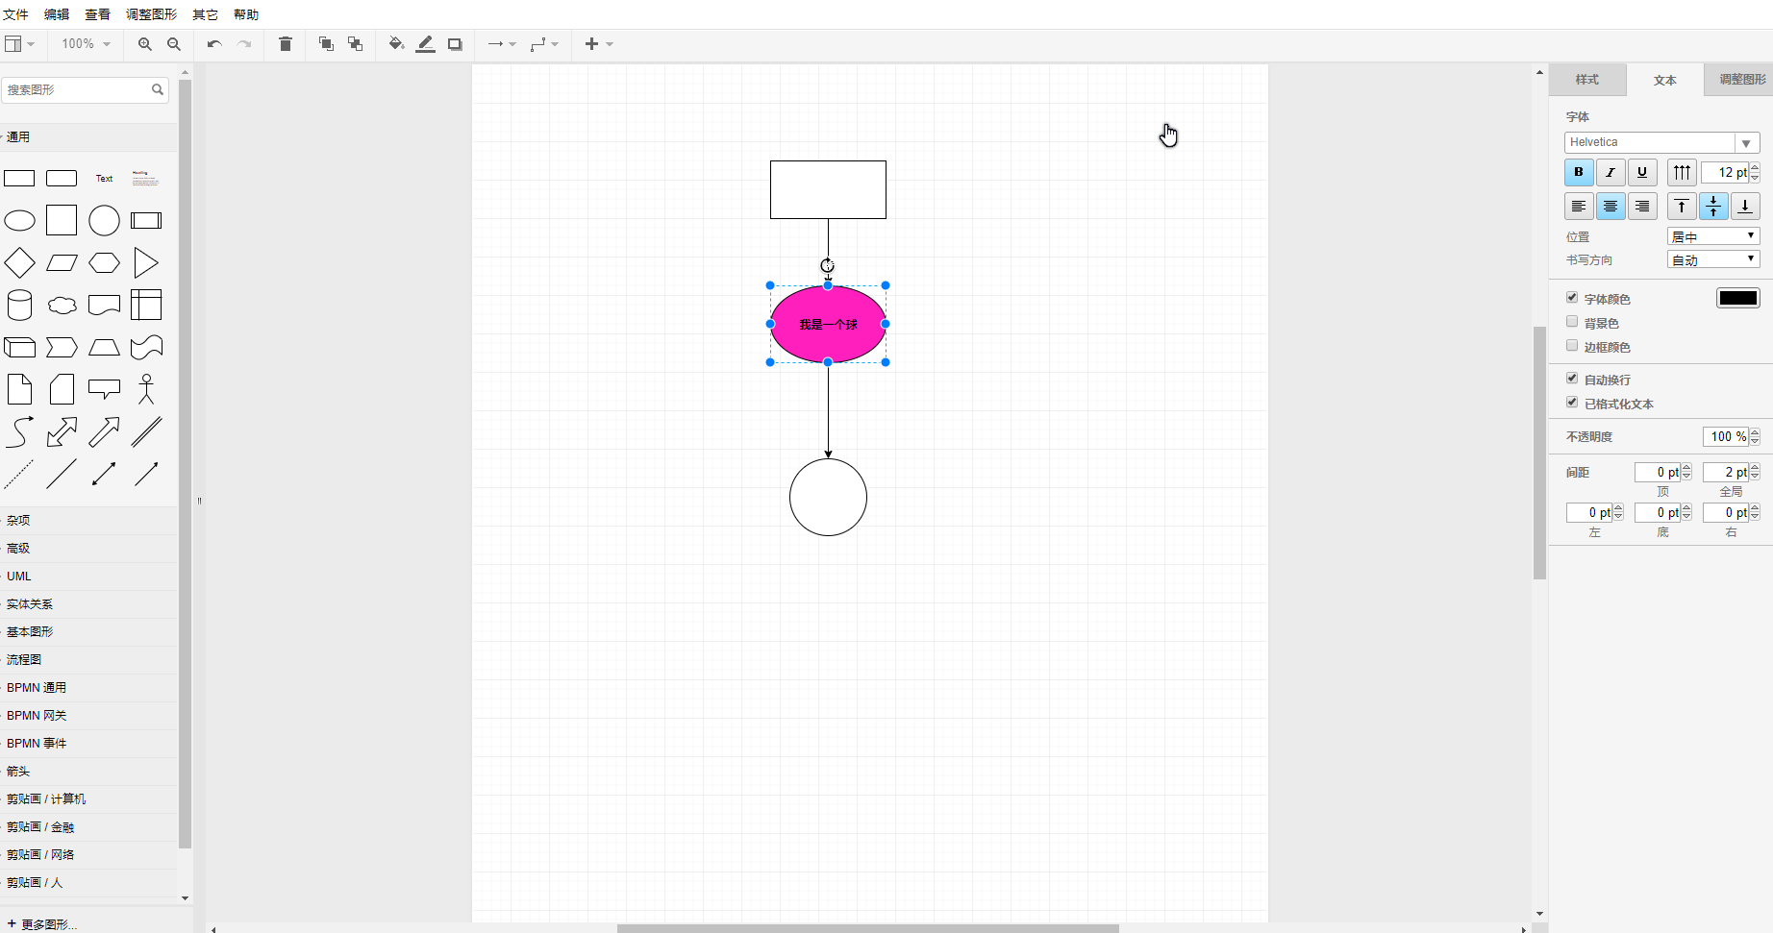Enable the 背景色 checkbox
1773x933 pixels.
(x=1572, y=322)
